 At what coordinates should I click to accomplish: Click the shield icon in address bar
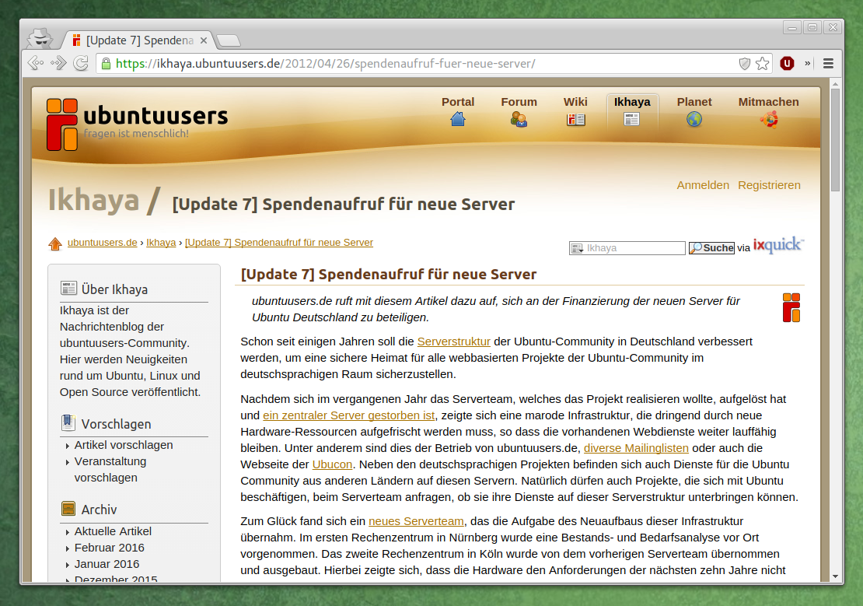[x=744, y=63]
